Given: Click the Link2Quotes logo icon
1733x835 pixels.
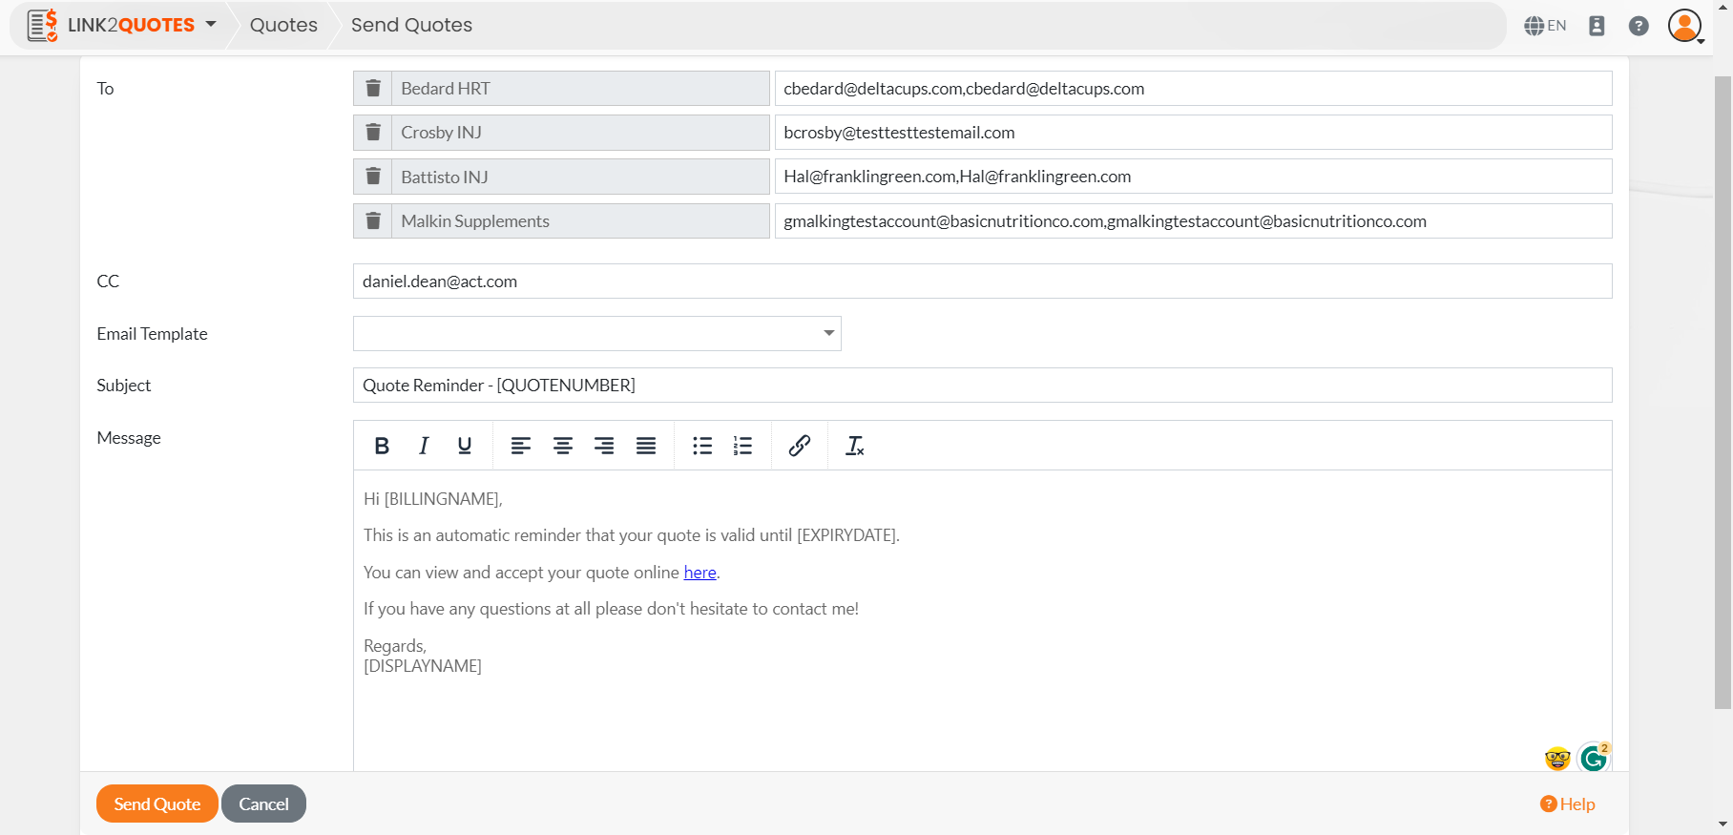Looking at the screenshot, I should point(42,26).
